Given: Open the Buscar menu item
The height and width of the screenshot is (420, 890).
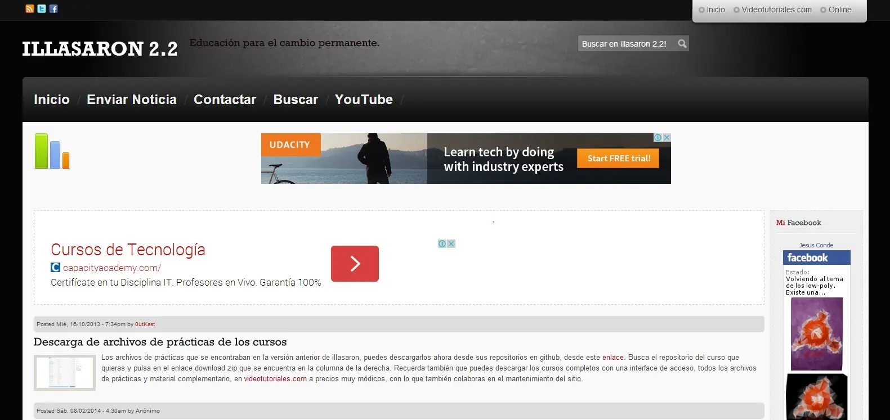Looking at the screenshot, I should 296,100.
